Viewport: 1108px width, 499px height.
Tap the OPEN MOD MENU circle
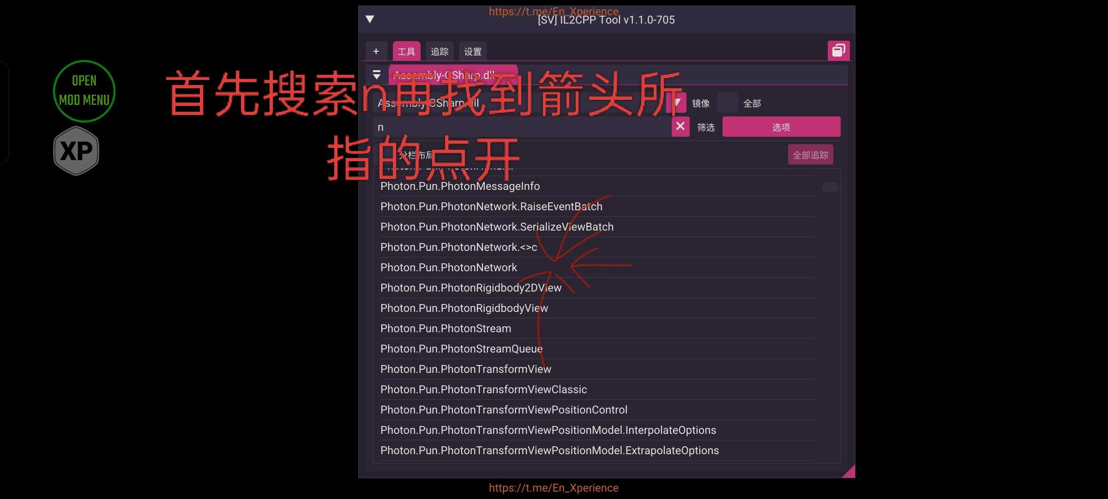pyautogui.click(x=84, y=91)
